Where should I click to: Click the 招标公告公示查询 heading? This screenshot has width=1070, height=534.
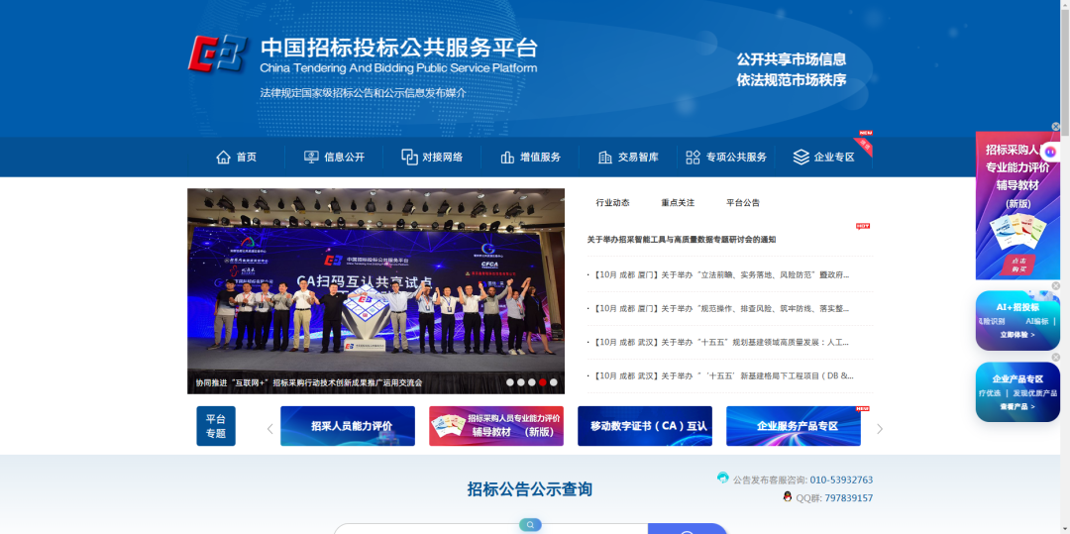(529, 489)
